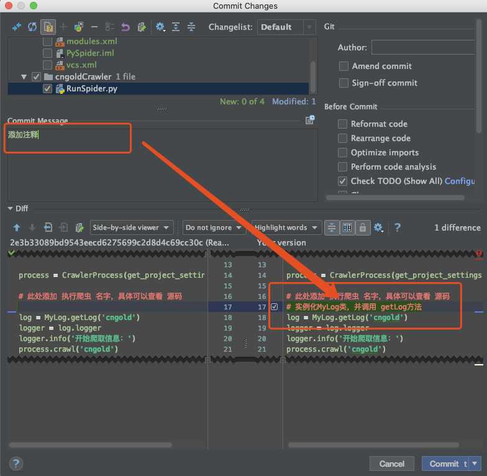Enable the Rearrange code checkbox
This screenshot has width=487, height=476.
pyautogui.click(x=342, y=138)
